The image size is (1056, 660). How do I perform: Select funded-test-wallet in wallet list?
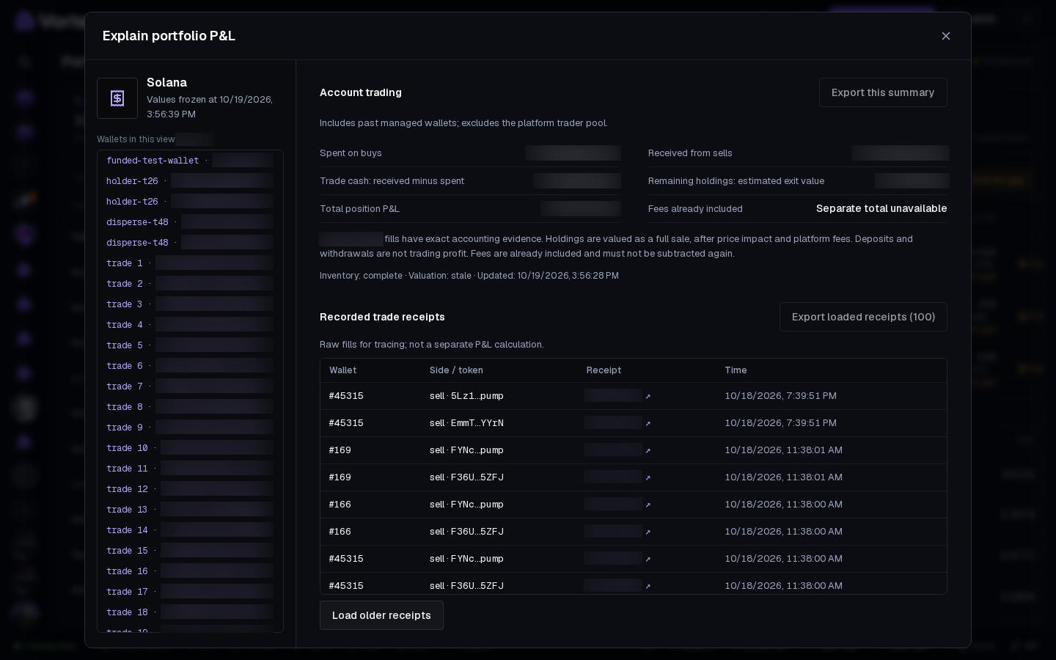pos(190,161)
